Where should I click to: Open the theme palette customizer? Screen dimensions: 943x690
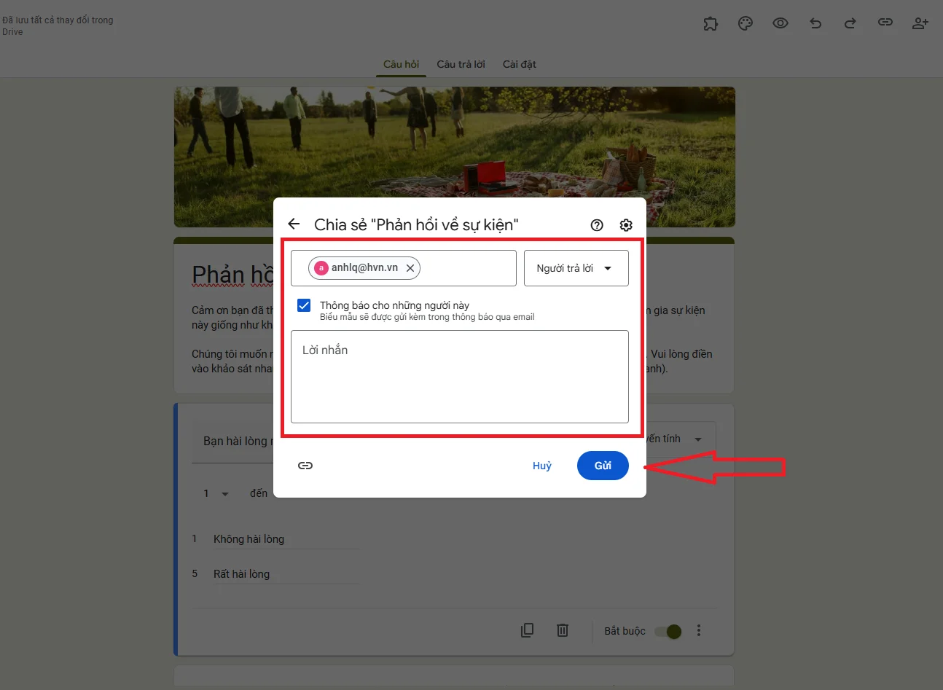tap(746, 23)
